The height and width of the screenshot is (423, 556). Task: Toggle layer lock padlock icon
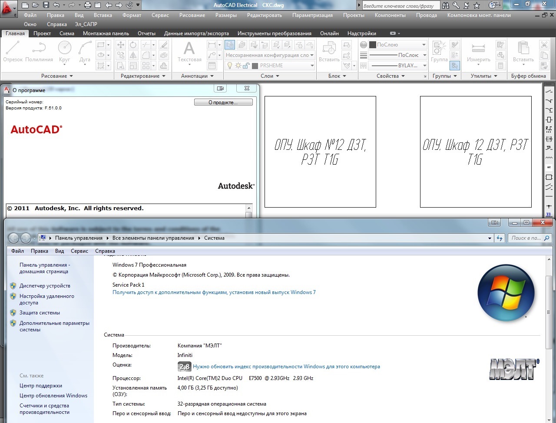pos(245,66)
